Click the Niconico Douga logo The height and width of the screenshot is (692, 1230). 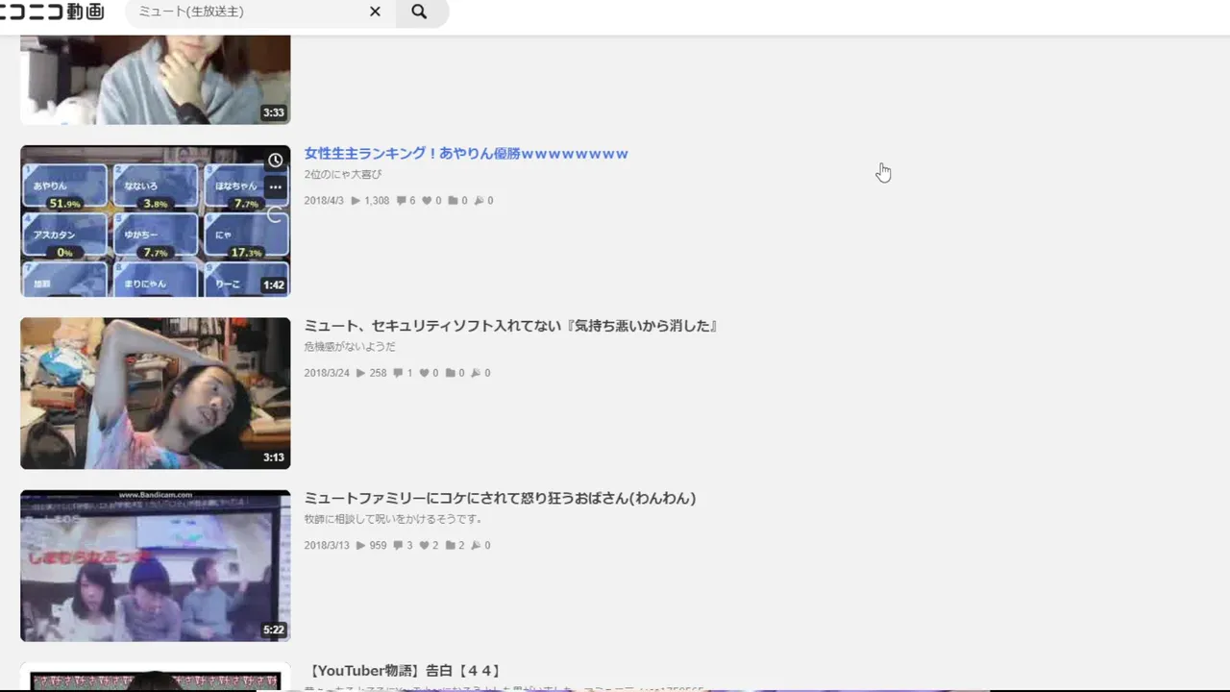[52, 12]
